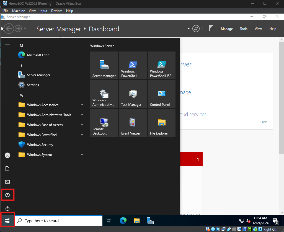This screenshot has height=232, width=284.
Task: Open the notifications flag in Server Manager
Action: point(211,28)
